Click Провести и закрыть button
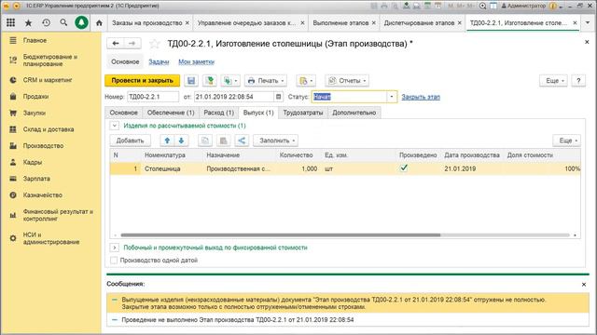The height and width of the screenshot is (335, 597). [x=142, y=81]
